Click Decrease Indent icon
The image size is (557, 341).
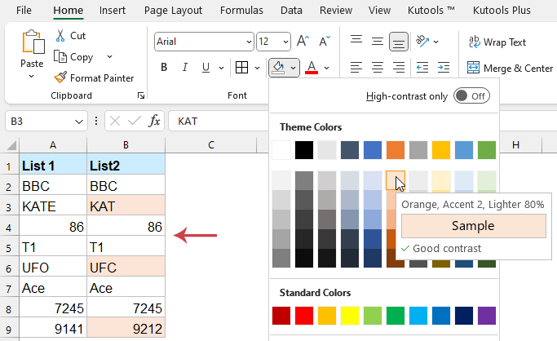coord(422,67)
